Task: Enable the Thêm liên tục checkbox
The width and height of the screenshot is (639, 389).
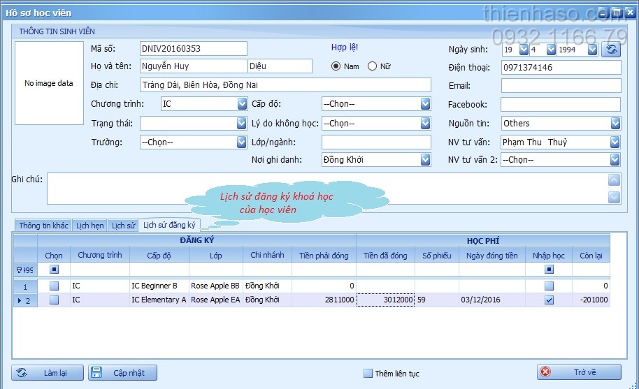Action: [x=368, y=374]
